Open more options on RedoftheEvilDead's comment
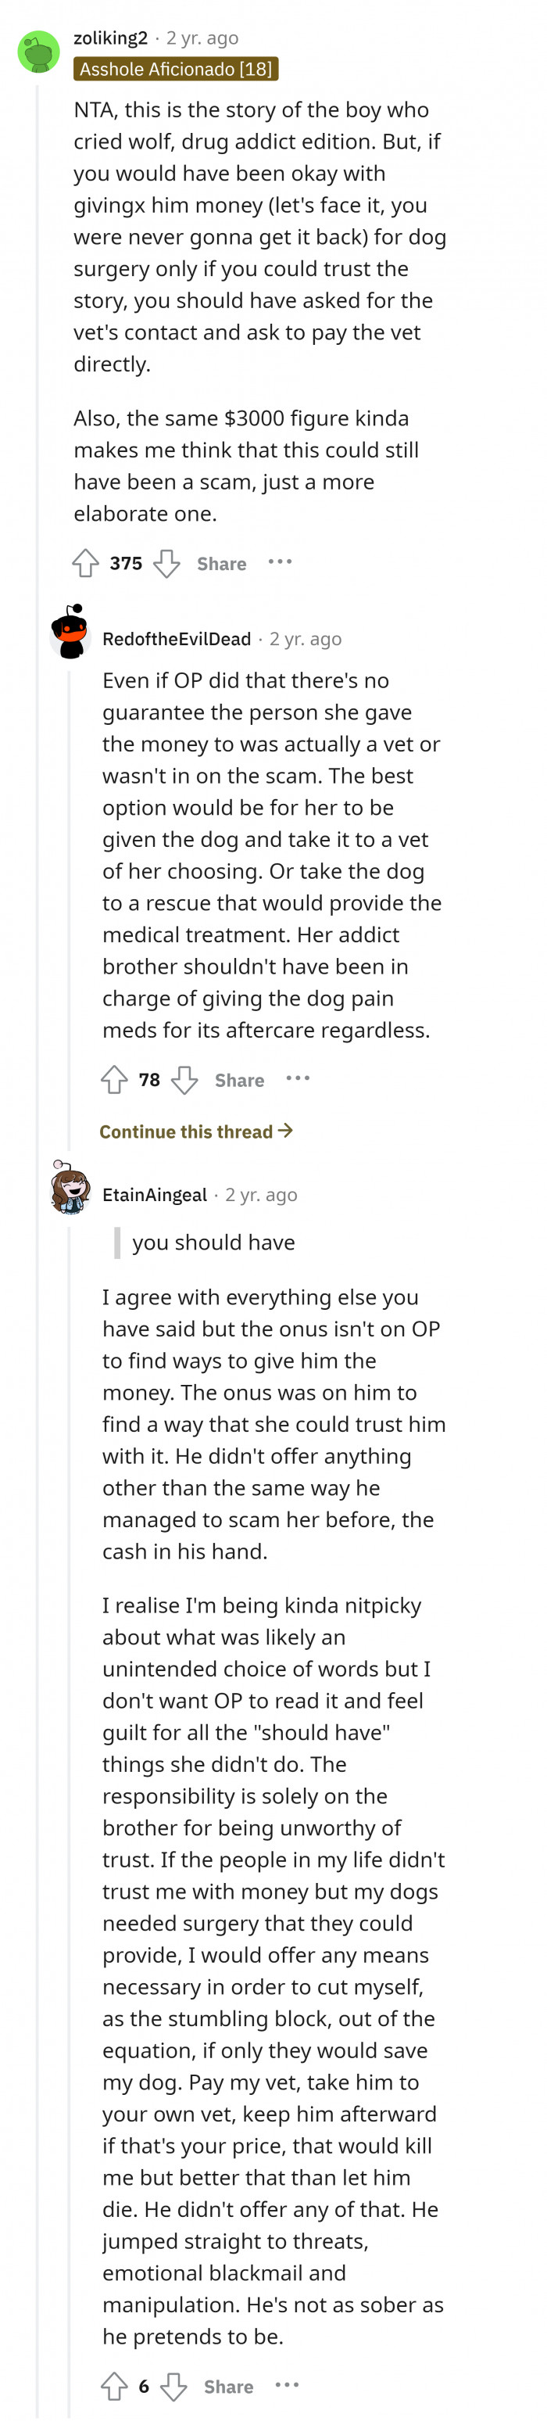The width and height of the screenshot is (547, 2421). (298, 1078)
